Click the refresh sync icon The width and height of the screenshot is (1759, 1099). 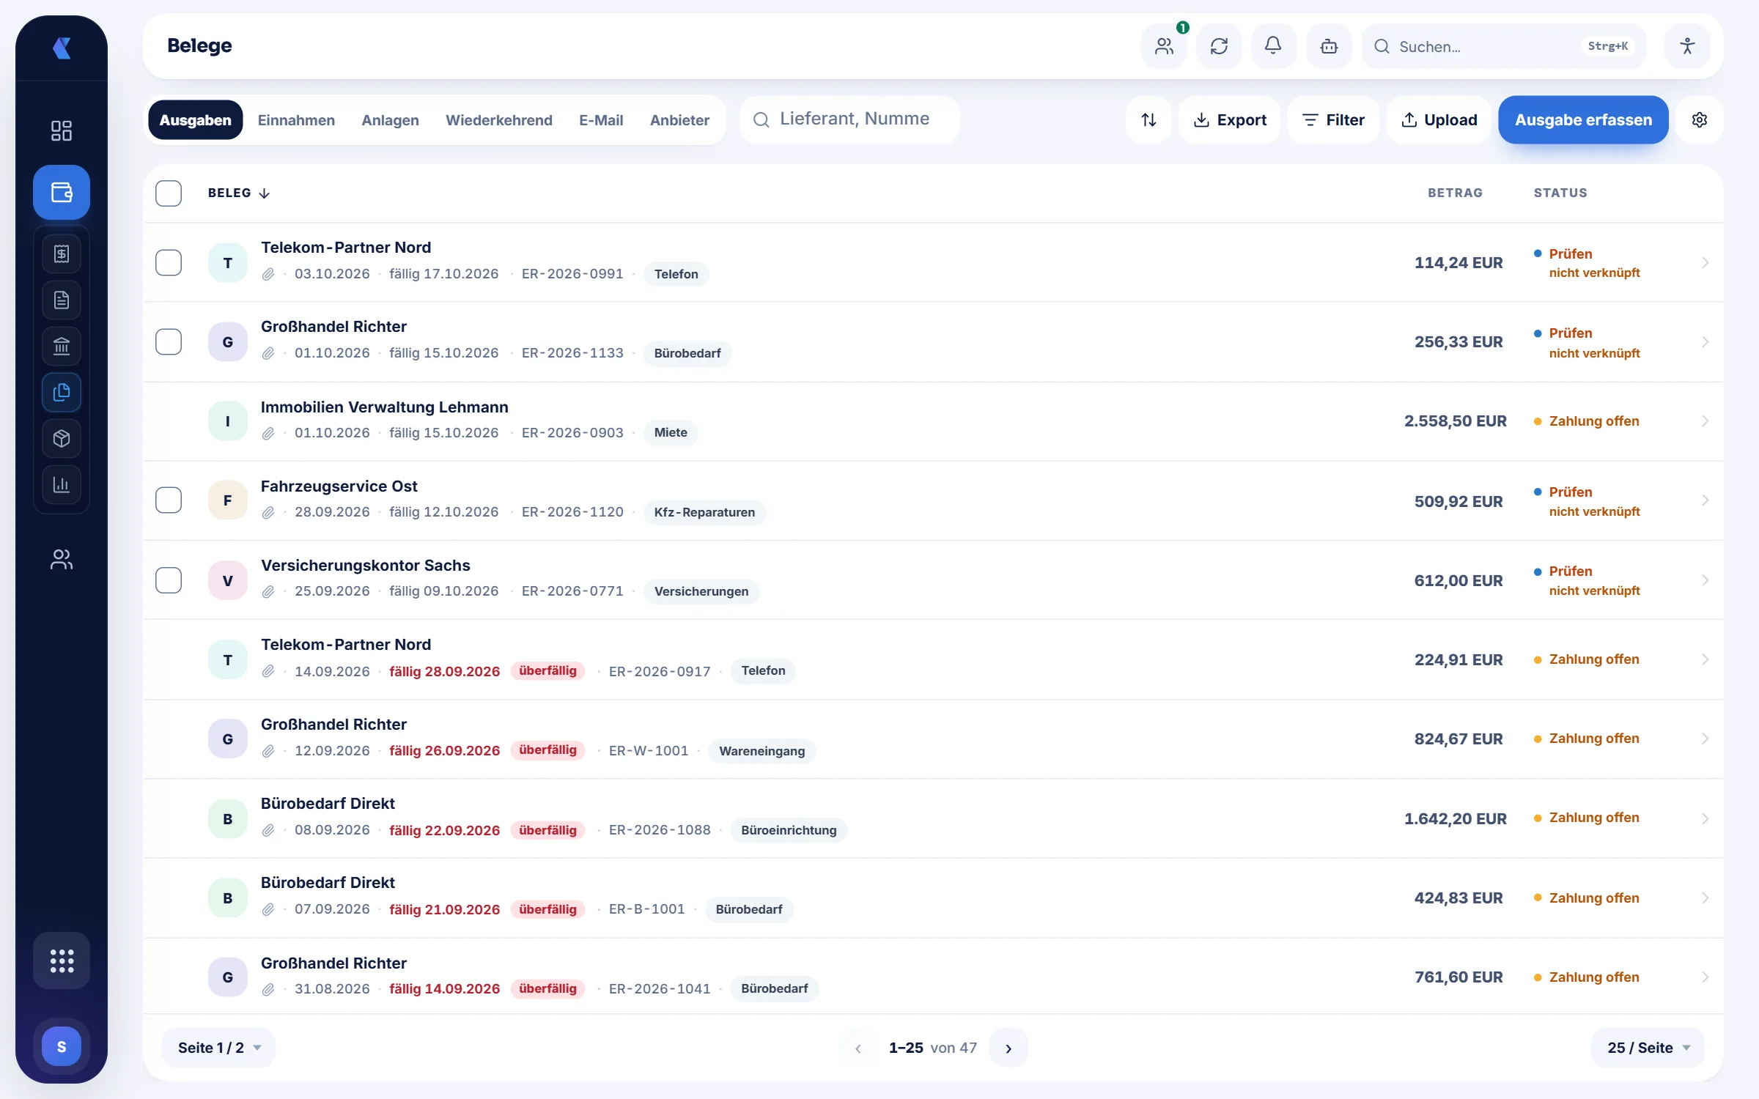(x=1219, y=46)
